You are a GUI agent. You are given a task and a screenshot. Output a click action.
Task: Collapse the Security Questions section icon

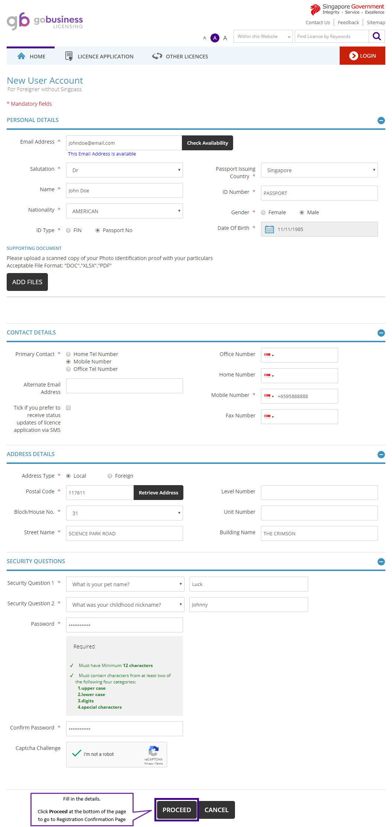[x=381, y=562]
